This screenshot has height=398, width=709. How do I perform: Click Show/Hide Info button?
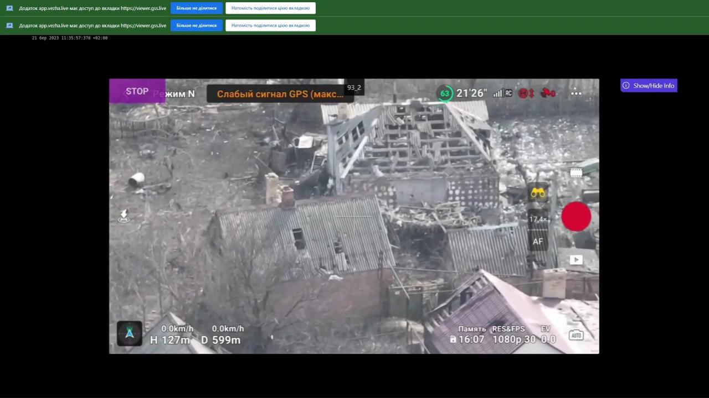point(649,86)
